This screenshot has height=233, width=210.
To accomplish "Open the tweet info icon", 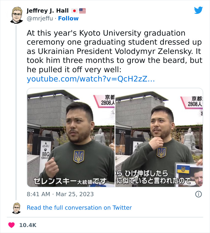I will tap(198, 194).
